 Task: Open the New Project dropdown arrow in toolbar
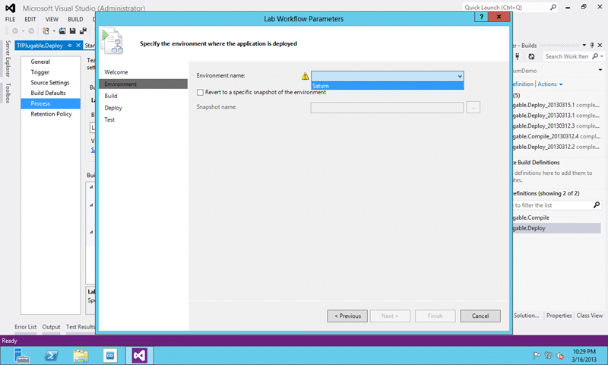[53, 31]
